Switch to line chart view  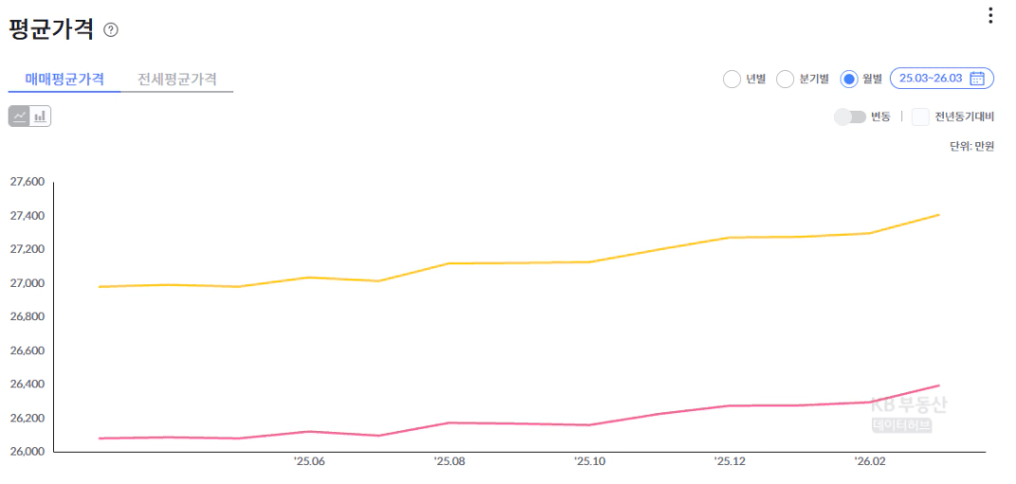tap(19, 117)
